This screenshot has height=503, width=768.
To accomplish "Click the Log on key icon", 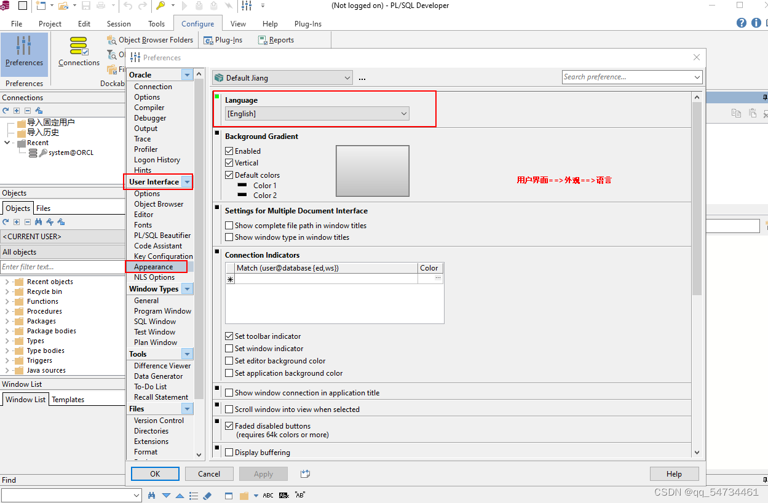I will click(160, 6).
